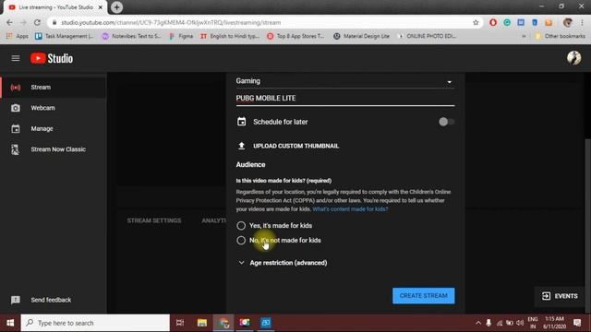
Task: Switch to the ANALYTICS tab
Action: (213, 220)
